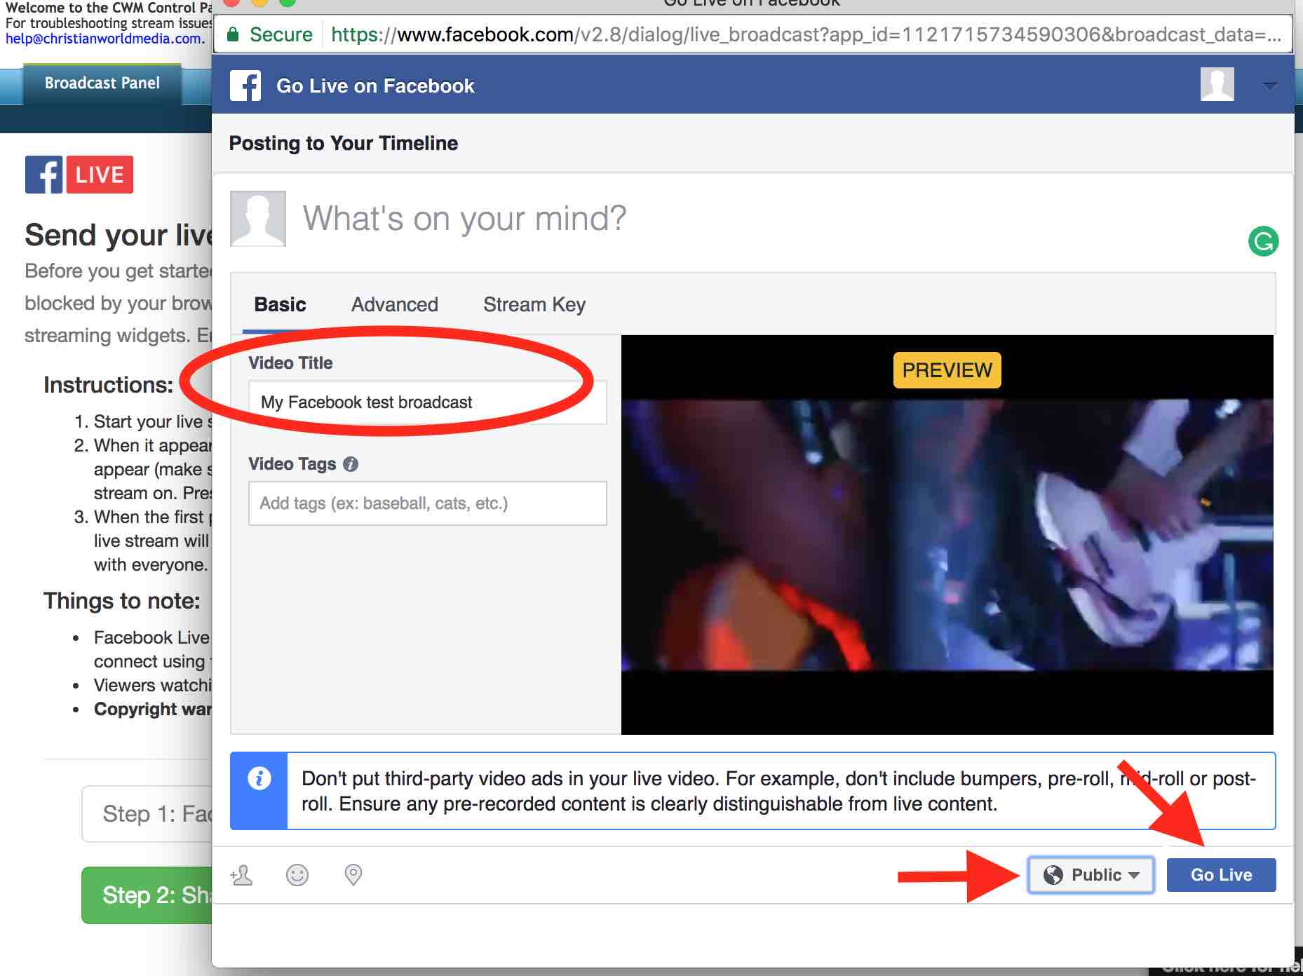Viewport: 1303px width, 976px height.
Task: Click the Grammarly icon in post box
Action: pyautogui.click(x=1263, y=241)
